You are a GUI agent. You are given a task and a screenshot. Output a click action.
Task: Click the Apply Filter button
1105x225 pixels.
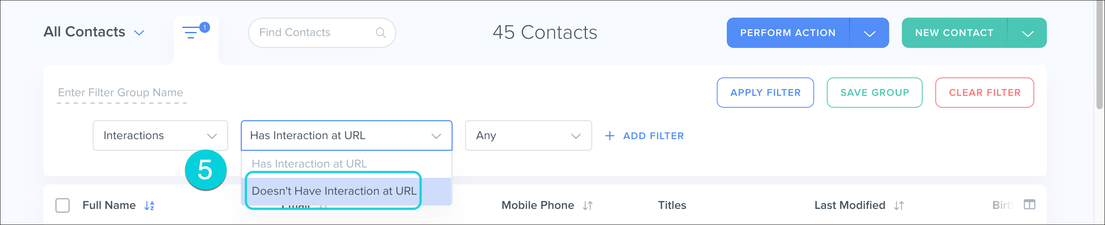pyautogui.click(x=765, y=93)
